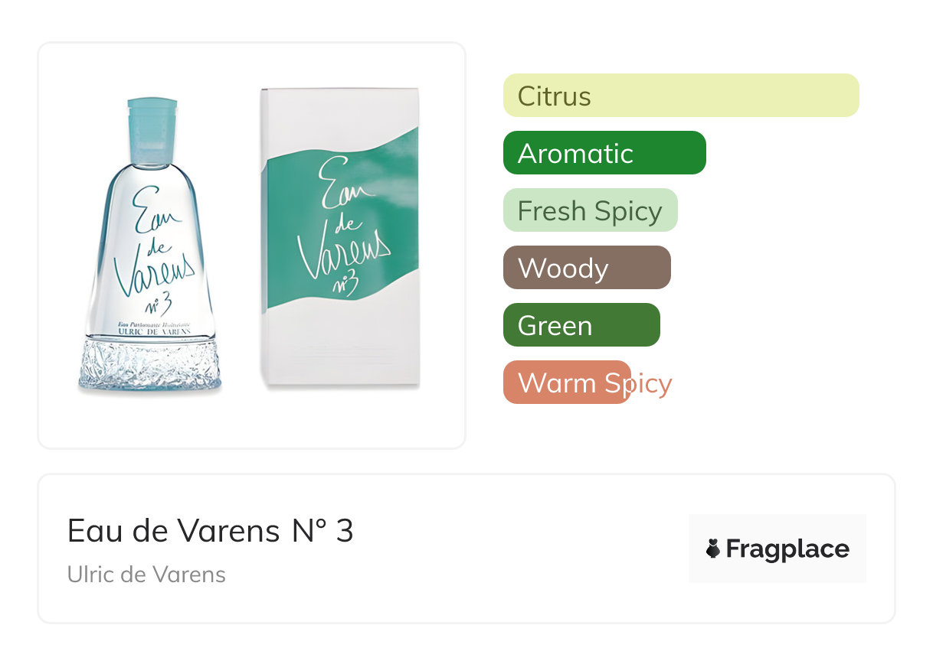This screenshot has width=933, height=661.
Task: Click the textured glass base of the bottle
Action: click(x=150, y=366)
